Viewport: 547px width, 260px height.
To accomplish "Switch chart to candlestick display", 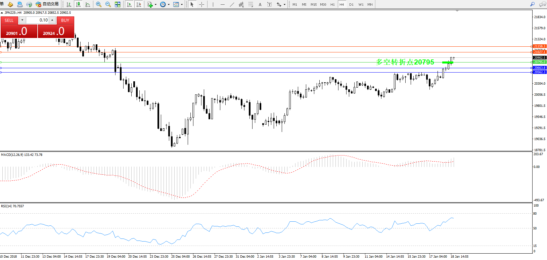I will pos(78,4).
